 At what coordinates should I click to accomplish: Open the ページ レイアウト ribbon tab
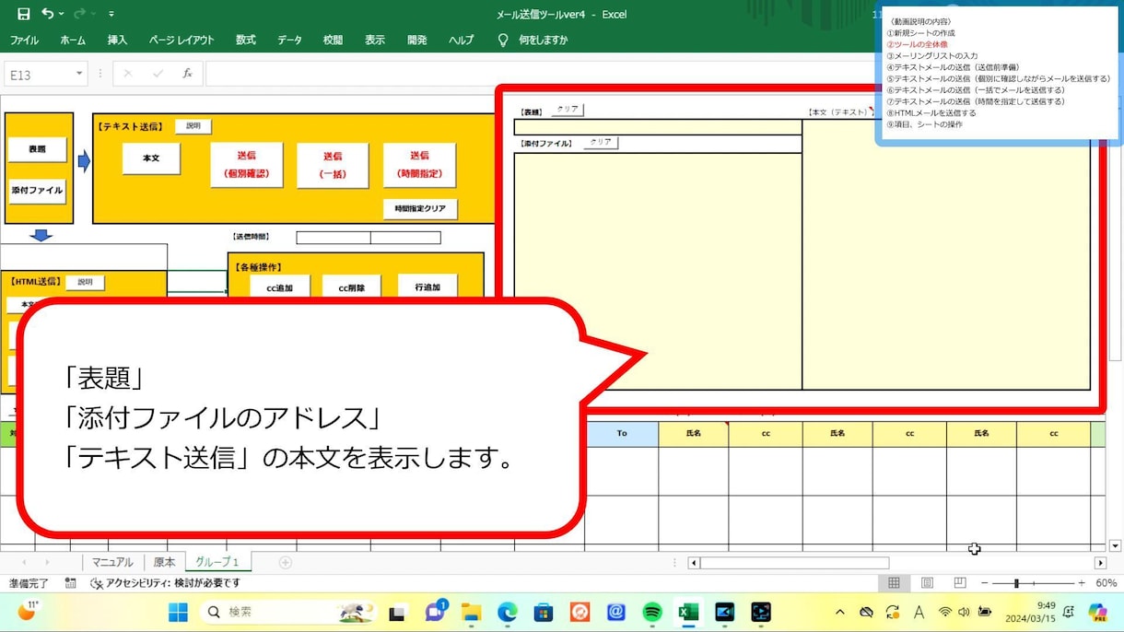pos(181,41)
